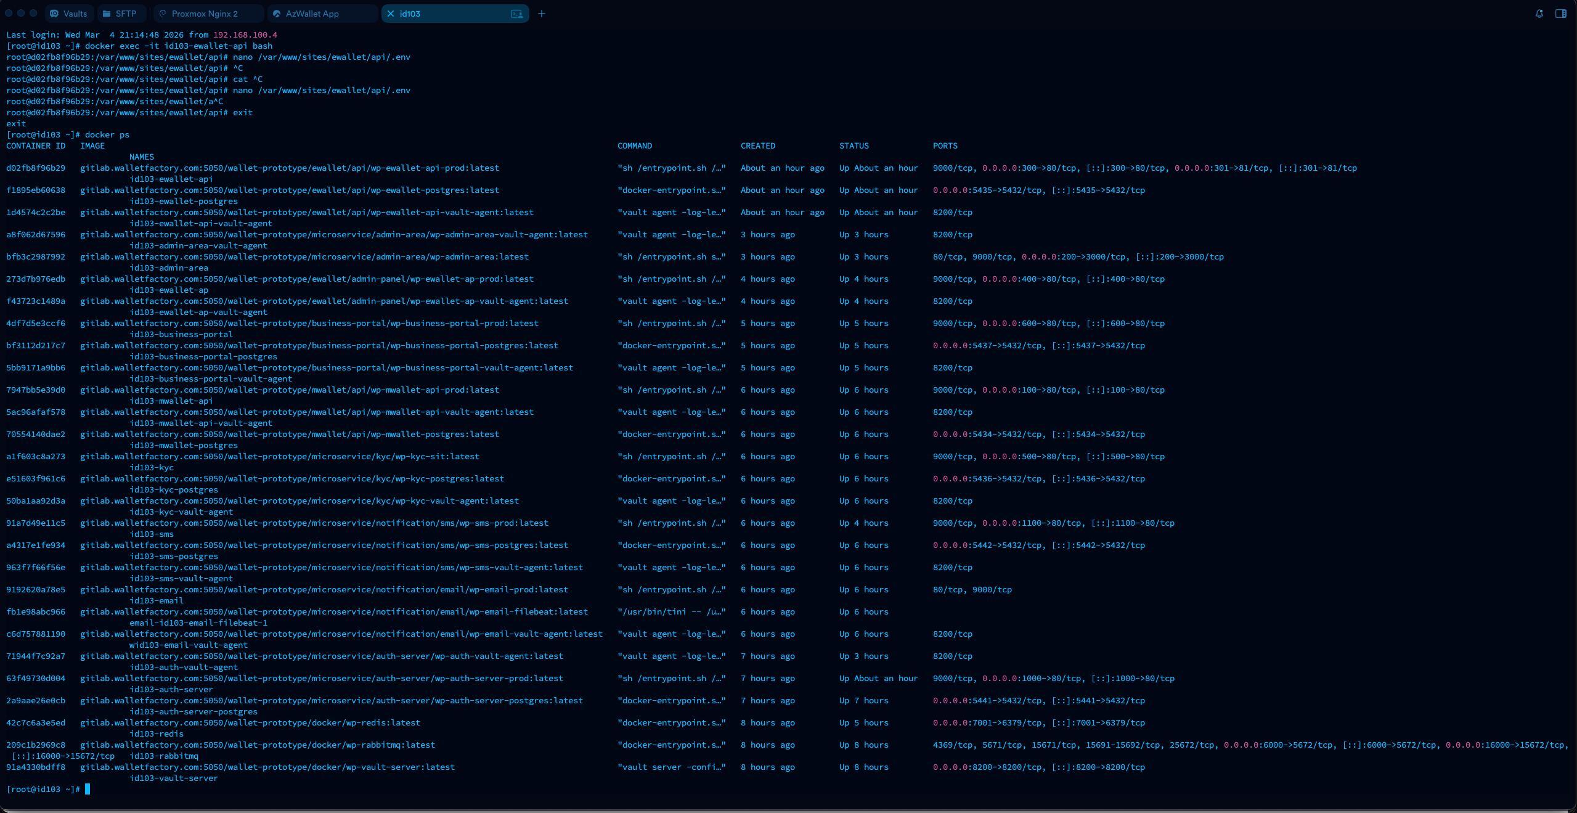Click the green fullscreen window button

[x=33, y=13]
